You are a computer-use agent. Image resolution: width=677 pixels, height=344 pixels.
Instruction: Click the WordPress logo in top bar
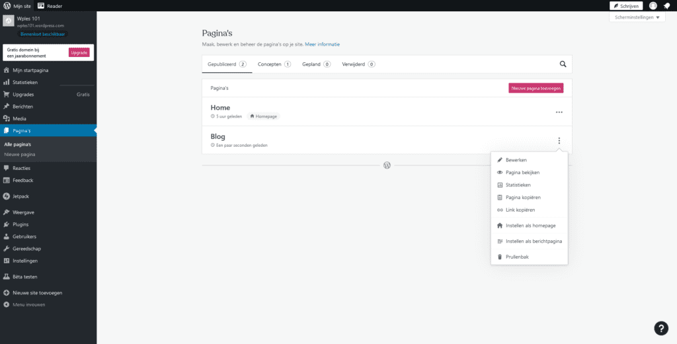pos(7,6)
